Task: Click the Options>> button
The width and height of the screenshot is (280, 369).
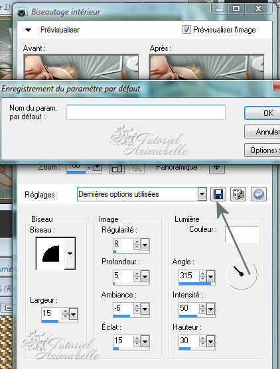Action: tap(262, 150)
